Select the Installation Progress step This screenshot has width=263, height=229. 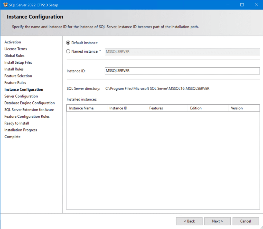pos(21,130)
